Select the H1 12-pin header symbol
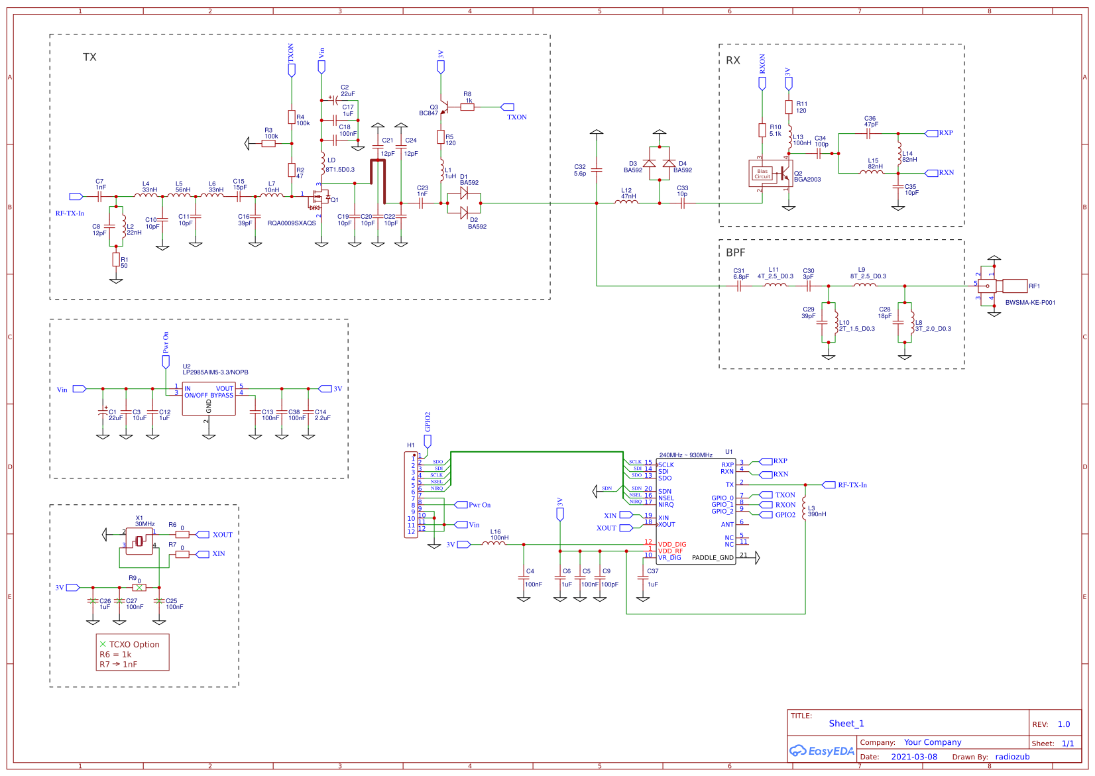 click(411, 494)
